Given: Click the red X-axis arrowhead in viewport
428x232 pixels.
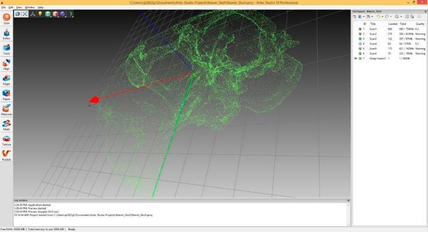Looking at the screenshot, I should pyautogui.click(x=94, y=100).
